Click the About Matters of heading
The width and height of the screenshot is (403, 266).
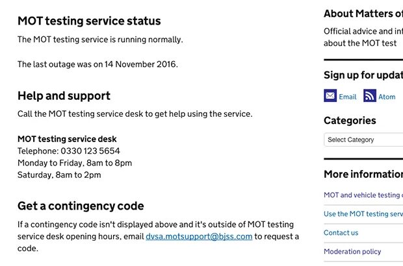pyautogui.click(x=363, y=14)
